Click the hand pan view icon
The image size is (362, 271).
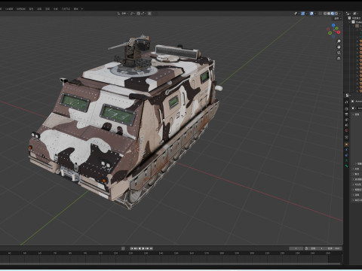pos(339,47)
